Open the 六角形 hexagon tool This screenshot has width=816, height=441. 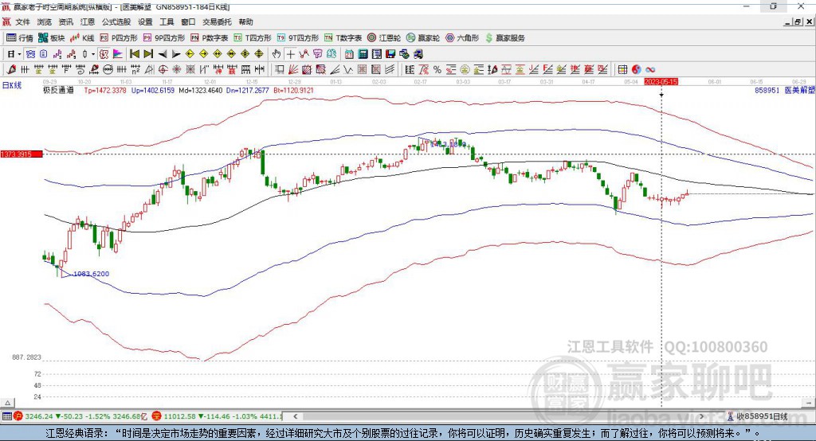(x=462, y=38)
